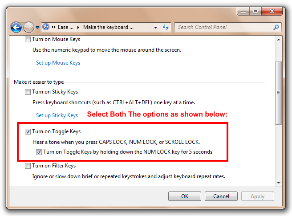
Task: Click the search magnifier icon
Action: point(276,27)
